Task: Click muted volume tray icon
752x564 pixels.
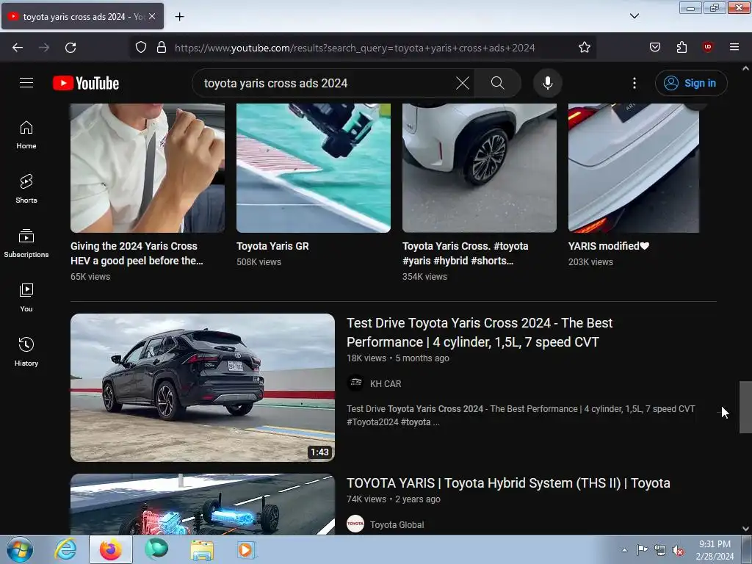Action: [x=678, y=551]
